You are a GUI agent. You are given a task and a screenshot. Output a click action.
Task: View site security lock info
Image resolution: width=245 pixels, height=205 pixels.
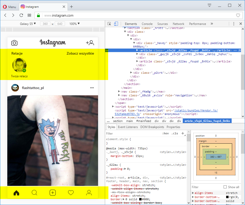tap(38, 15)
